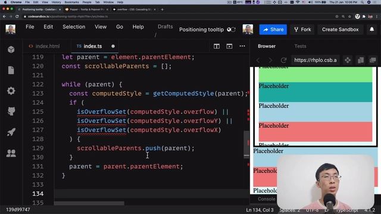Open the Popper Chrome tab
381x214 pixels.
coord(86,10)
